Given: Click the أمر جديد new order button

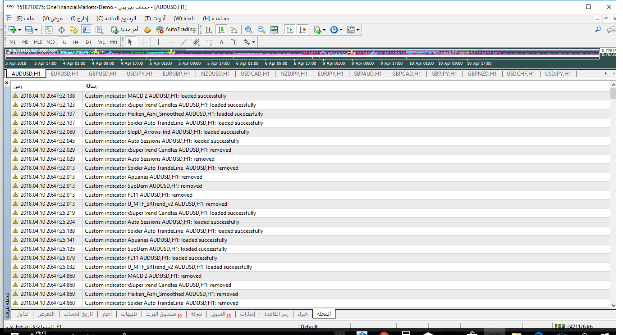Looking at the screenshot, I should pyautogui.click(x=125, y=30).
